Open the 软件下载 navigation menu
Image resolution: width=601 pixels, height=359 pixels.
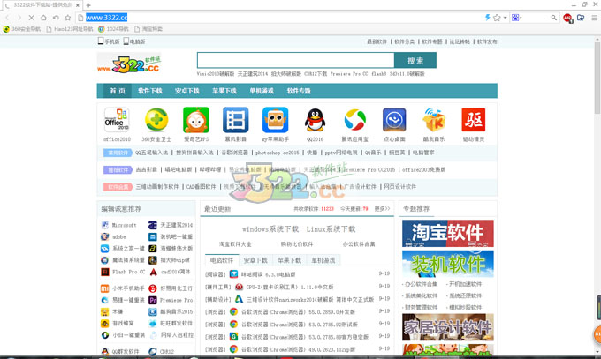[150, 91]
